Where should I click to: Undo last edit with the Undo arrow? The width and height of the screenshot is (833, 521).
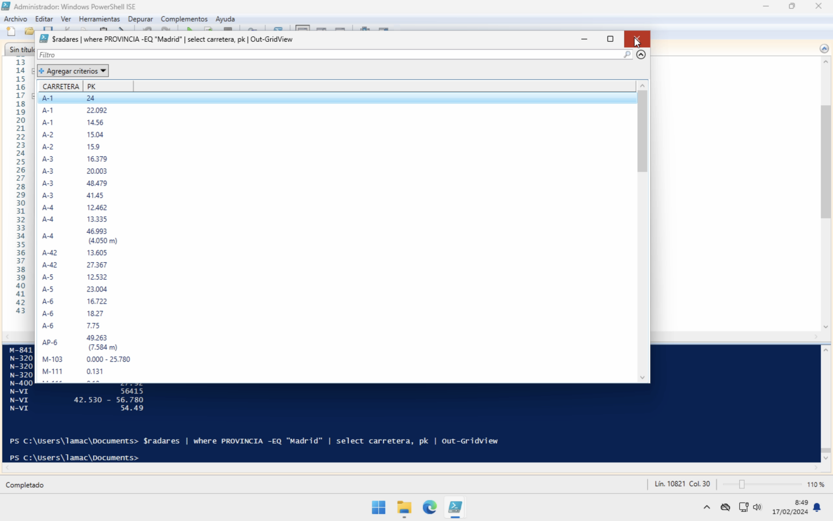[x=146, y=30]
